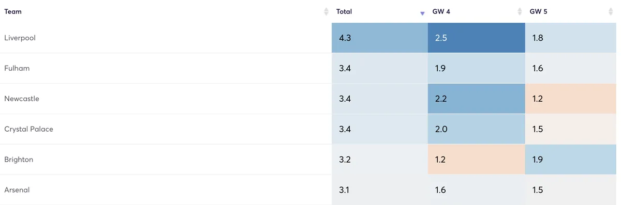This screenshot has width=621, height=205.
Task: Click Arsenal's Total value 3.1
Action: pyautogui.click(x=344, y=190)
